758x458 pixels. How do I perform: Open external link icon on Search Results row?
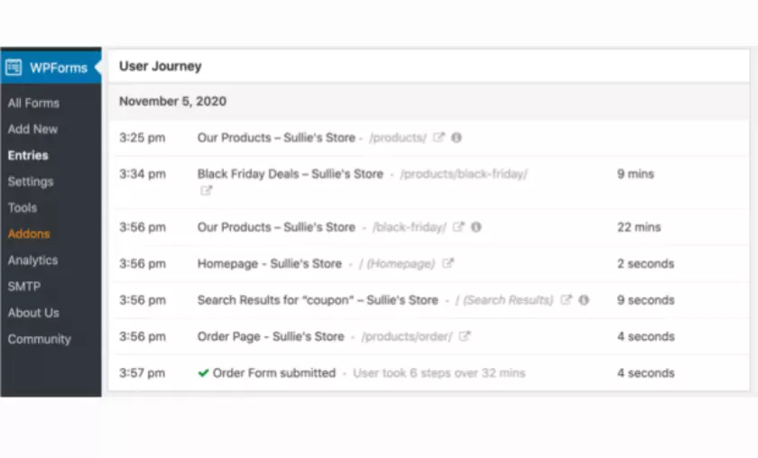[566, 299]
